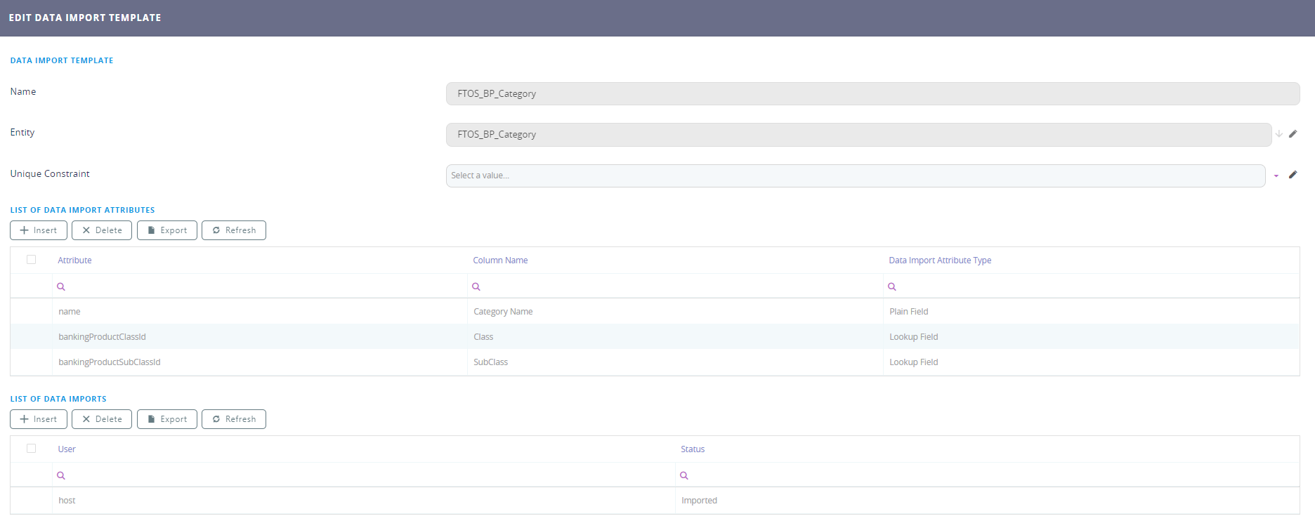Viewport: 1315px width, 528px height.
Task: Refresh the list of data import attributes
Action: [234, 230]
